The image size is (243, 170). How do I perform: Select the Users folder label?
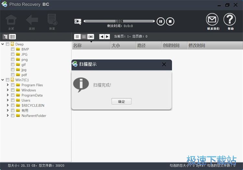(x=26, y=100)
